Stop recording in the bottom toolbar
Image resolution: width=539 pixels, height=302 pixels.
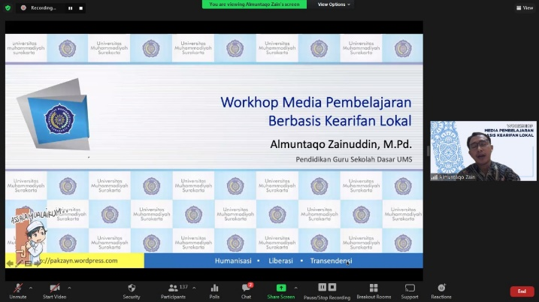[x=332, y=287]
